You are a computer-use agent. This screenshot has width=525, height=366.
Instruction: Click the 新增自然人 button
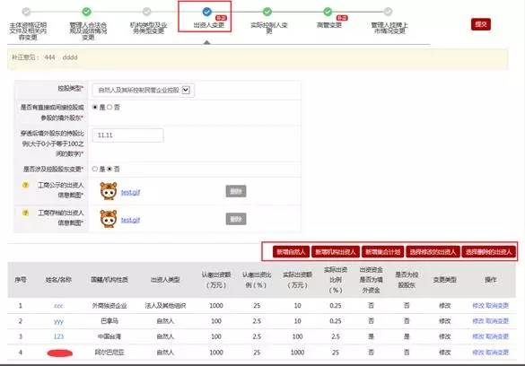point(291,251)
